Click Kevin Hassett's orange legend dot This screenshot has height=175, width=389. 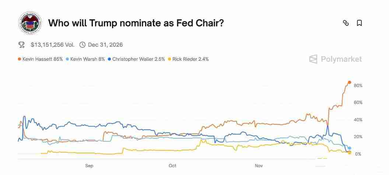click(x=19, y=59)
